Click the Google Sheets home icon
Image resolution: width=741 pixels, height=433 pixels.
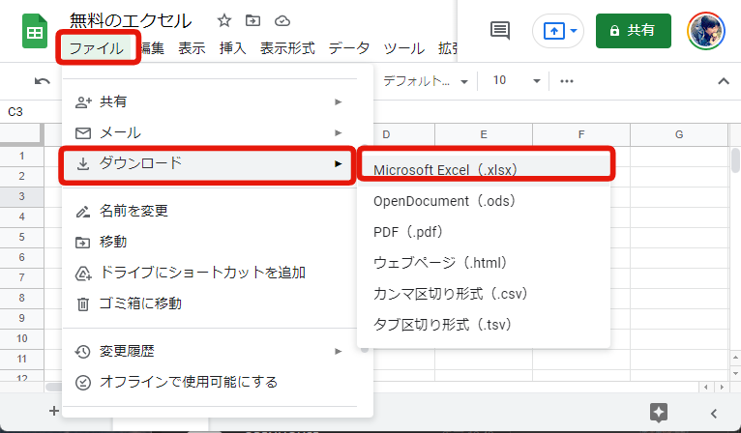(35, 32)
